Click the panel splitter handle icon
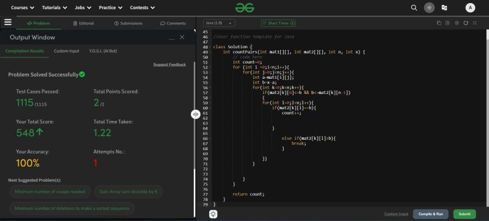Viewport: 489px width, 221px height. [x=196, y=114]
